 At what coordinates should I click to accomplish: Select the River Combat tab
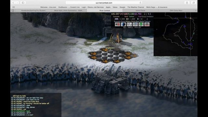tap(105, 10)
